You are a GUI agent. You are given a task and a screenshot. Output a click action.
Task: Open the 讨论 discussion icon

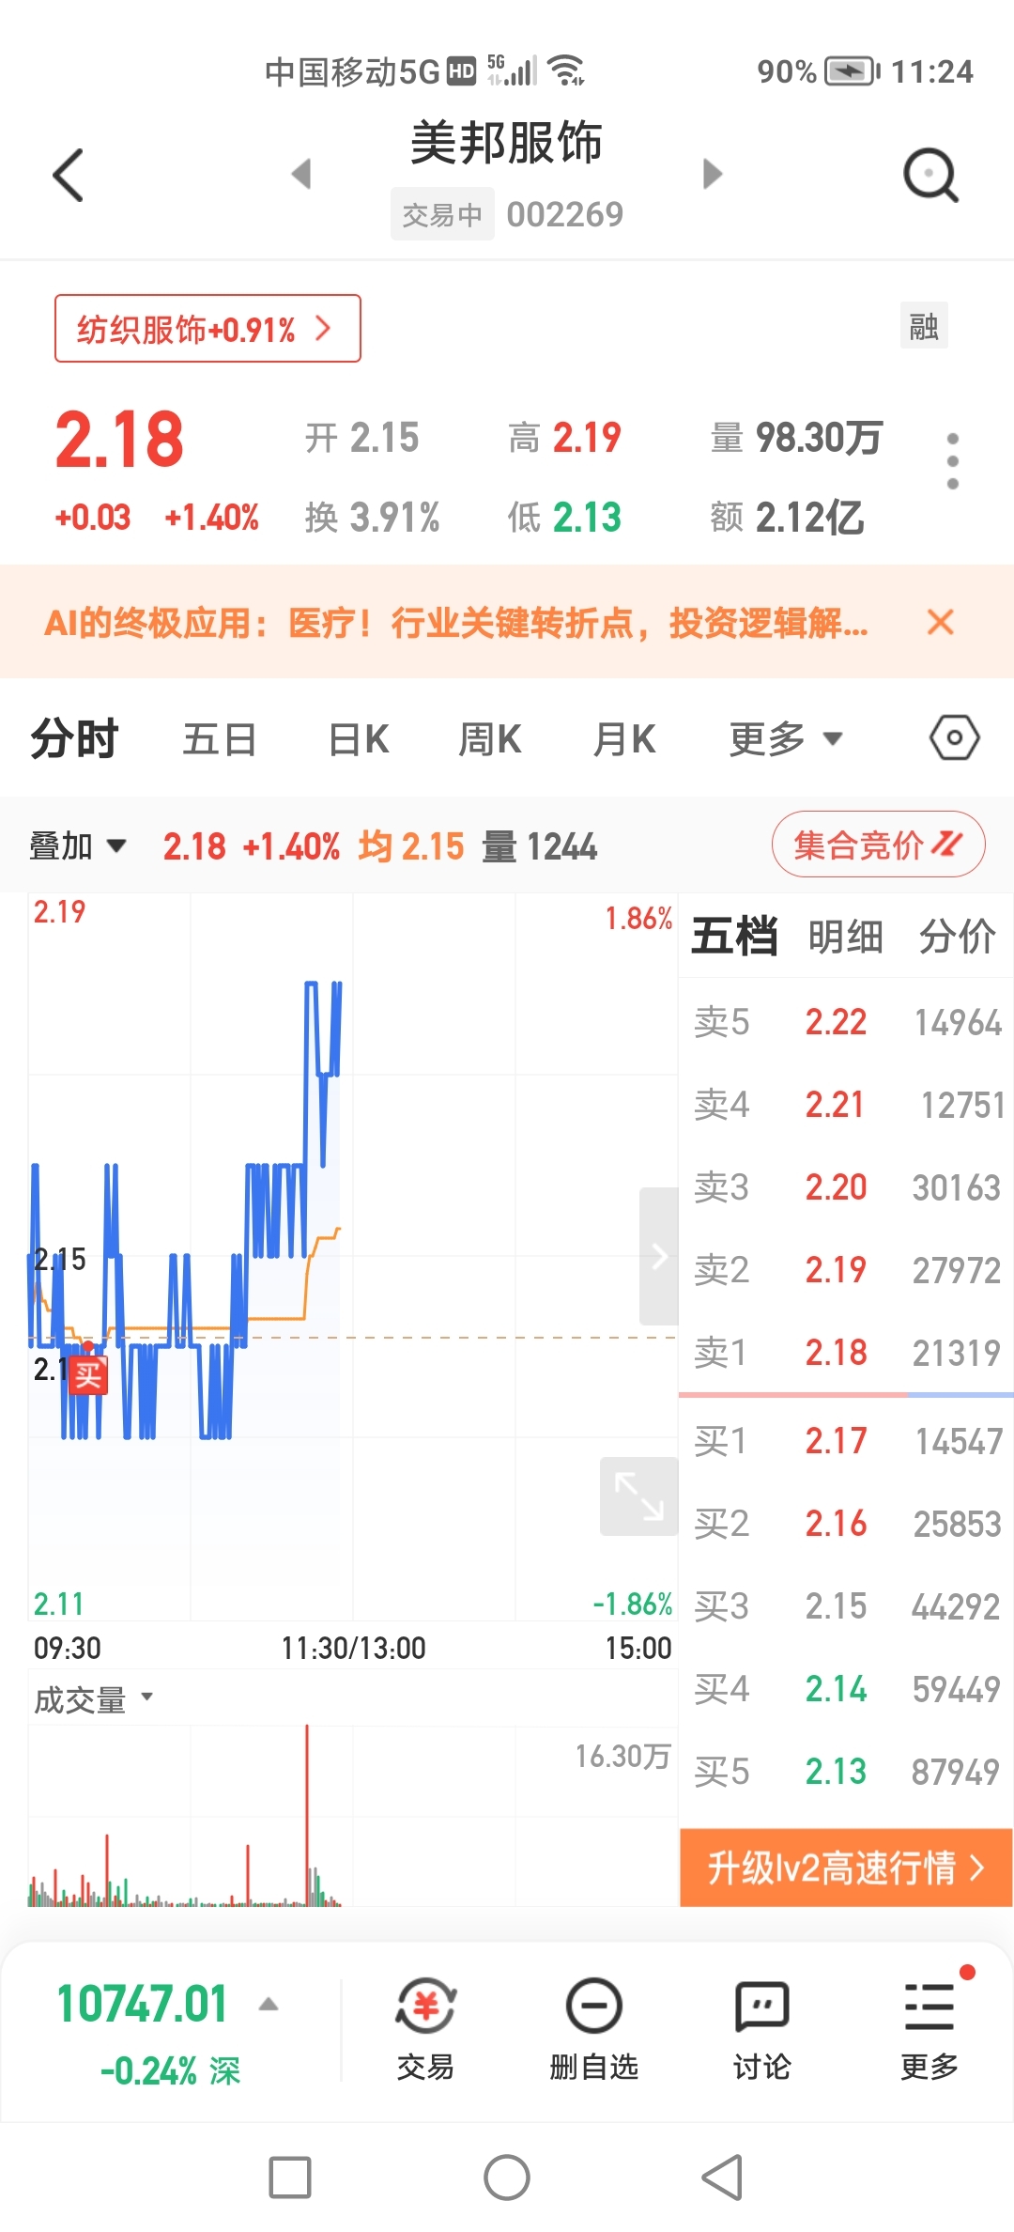[761, 2030]
